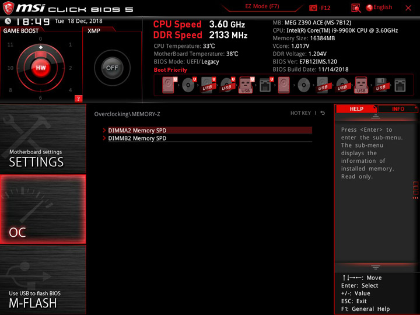Image resolution: width=420 pixels, height=315 pixels.
Task: Select the UEFI USB hard disk boot icon
Action: [x=208, y=85]
